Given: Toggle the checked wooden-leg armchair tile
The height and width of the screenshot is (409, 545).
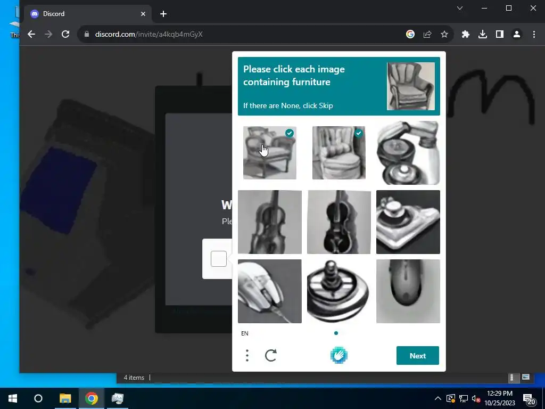Looking at the screenshot, I should click(x=270, y=153).
